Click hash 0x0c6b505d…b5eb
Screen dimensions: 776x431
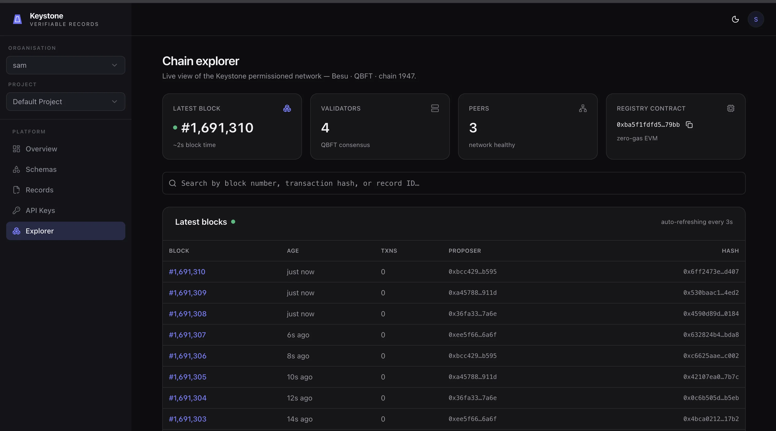click(x=711, y=398)
